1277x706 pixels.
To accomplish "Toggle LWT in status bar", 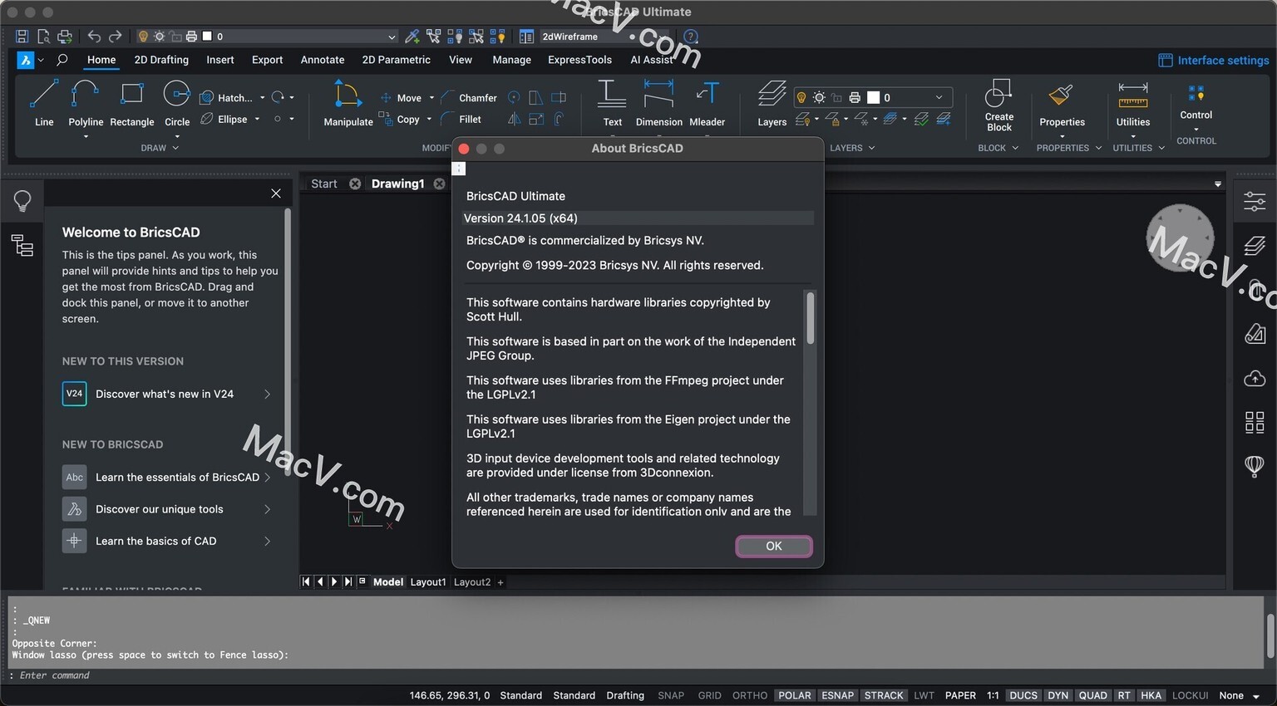I will click(924, 695).
